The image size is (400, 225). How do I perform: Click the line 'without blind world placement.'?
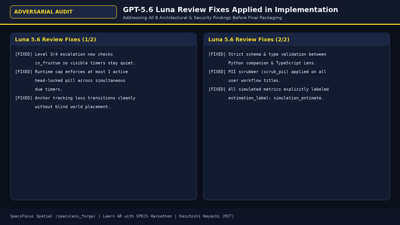pos(72,107)
